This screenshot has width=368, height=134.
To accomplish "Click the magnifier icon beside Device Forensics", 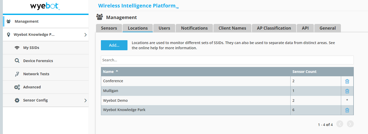I will point(17,61).
